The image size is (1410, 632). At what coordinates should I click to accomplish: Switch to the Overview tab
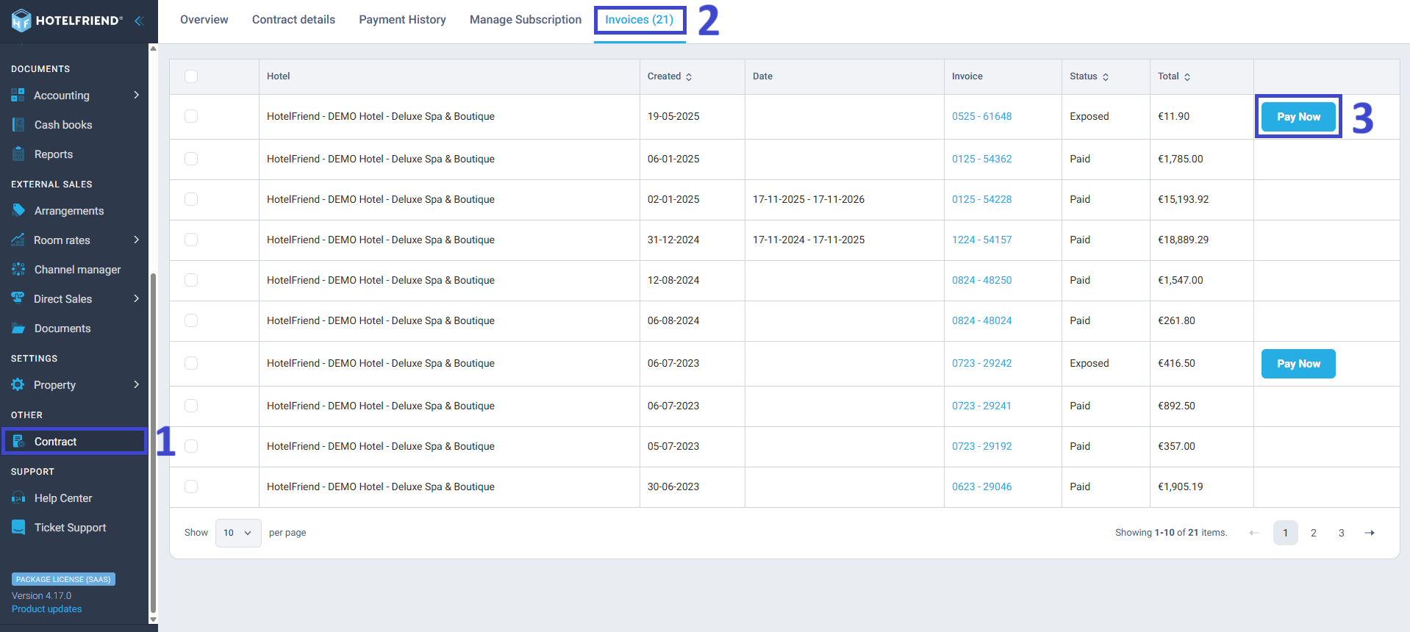point(204,20)
